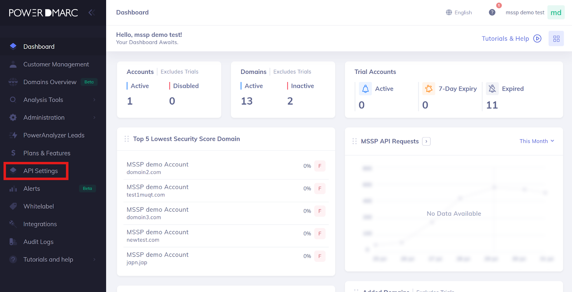Click the Plans & Features dollar icon
This screenshot has height=292, width=572.
click(x=13, y=153)
